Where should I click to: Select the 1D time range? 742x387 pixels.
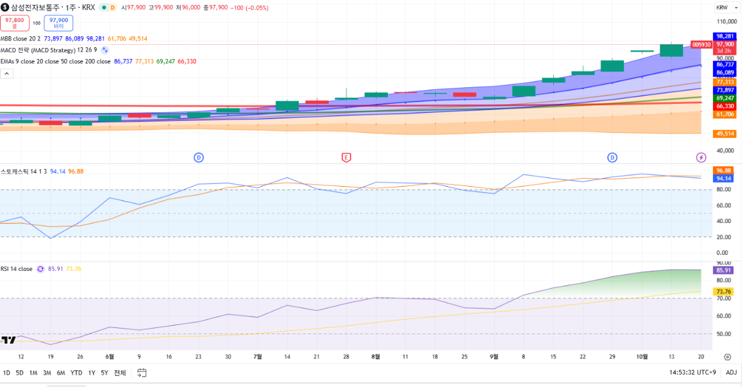(x=7, y=372)
